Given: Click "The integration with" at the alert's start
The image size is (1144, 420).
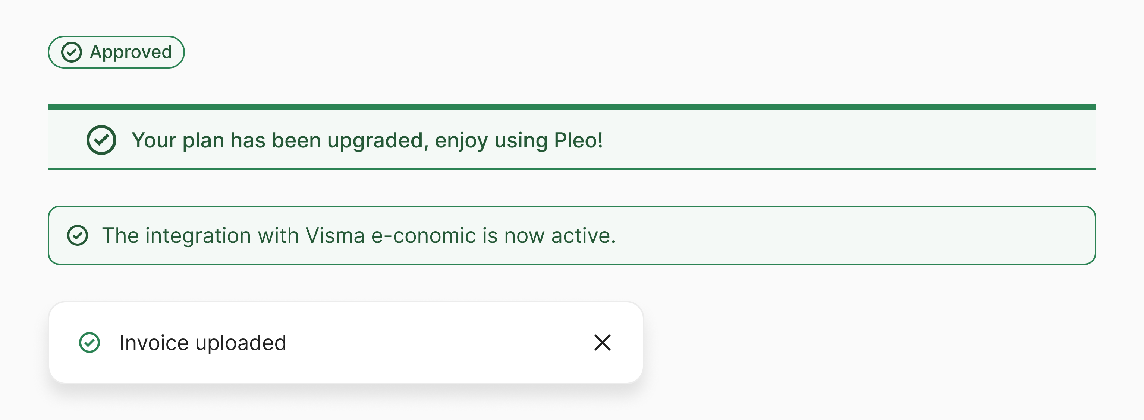Looking at the screenshot, I should coord(200,235).
